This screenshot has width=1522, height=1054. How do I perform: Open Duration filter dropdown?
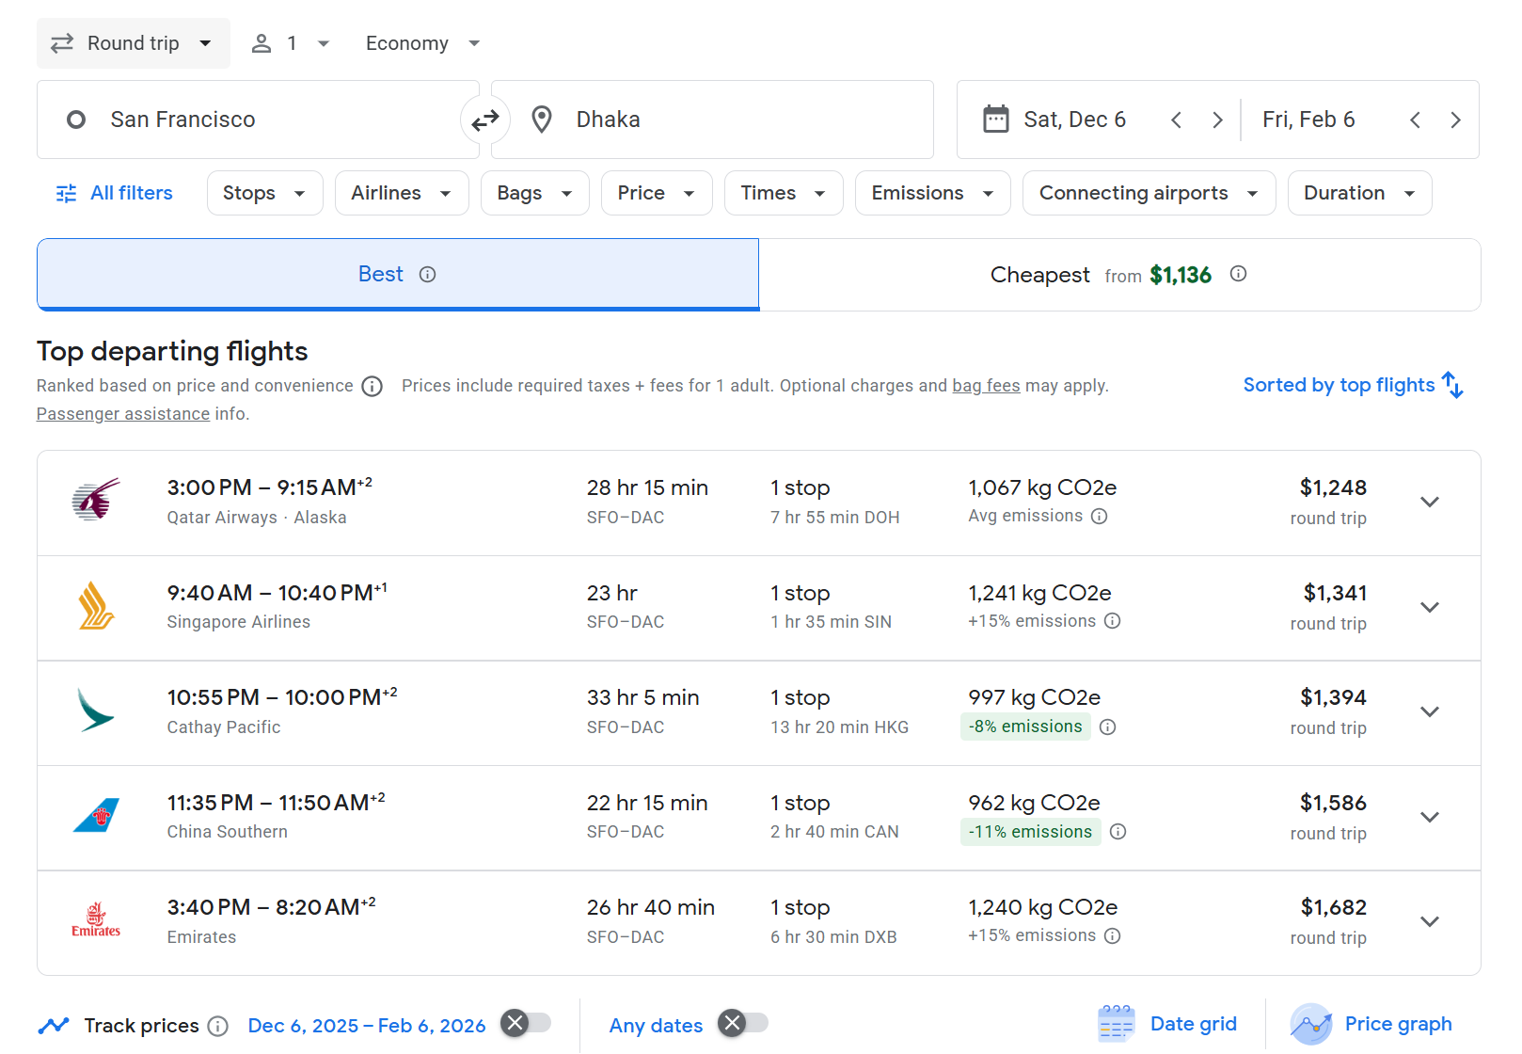click(1360, 193)
